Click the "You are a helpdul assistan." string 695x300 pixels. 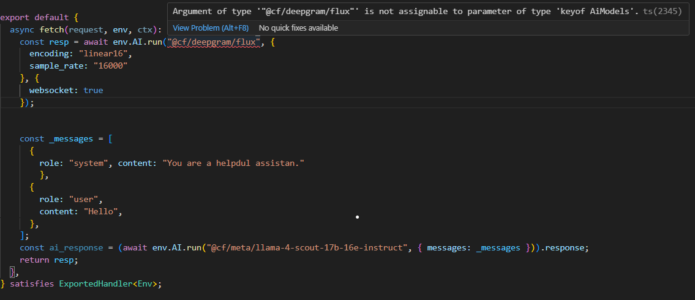(x=233, y=163)
